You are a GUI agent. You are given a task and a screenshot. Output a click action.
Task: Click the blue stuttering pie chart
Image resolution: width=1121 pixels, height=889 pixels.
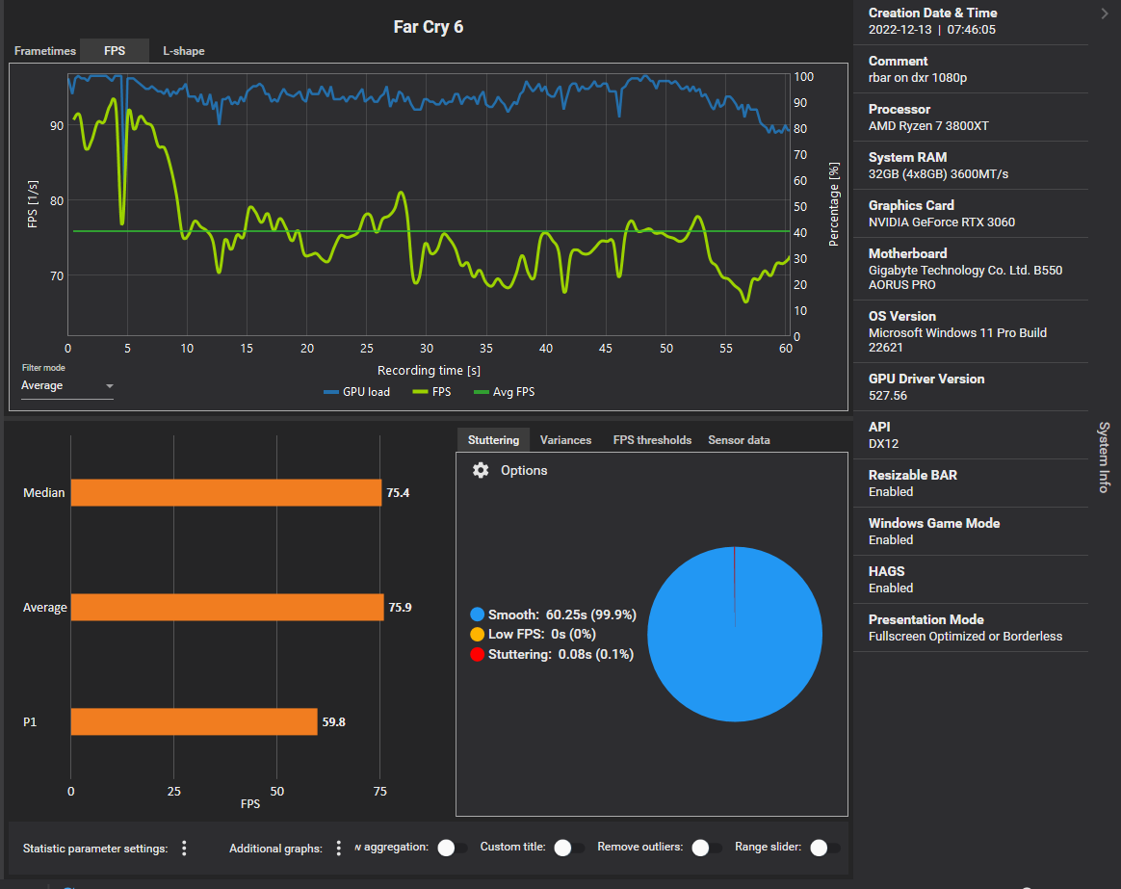pyautogui.click(x=735, y=635)
